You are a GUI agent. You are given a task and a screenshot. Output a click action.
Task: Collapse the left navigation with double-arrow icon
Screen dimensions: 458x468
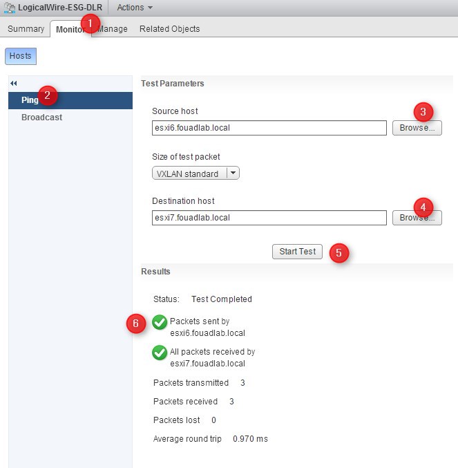click(13, 83)
